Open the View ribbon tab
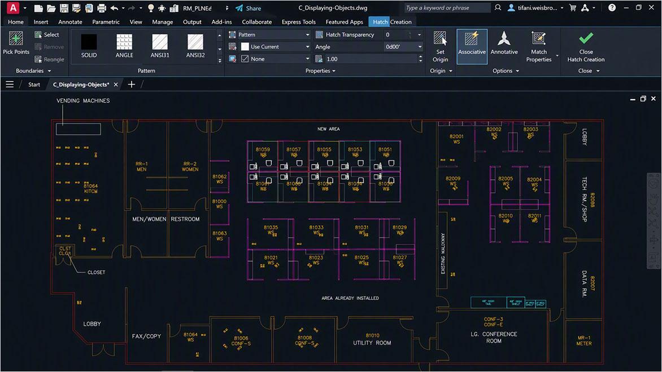Viewport: 662px width, 372px height. tap(136, 22)
